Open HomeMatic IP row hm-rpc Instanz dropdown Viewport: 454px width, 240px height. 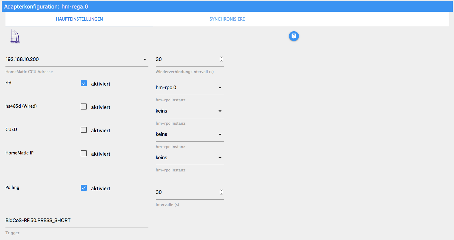[189, 158]
